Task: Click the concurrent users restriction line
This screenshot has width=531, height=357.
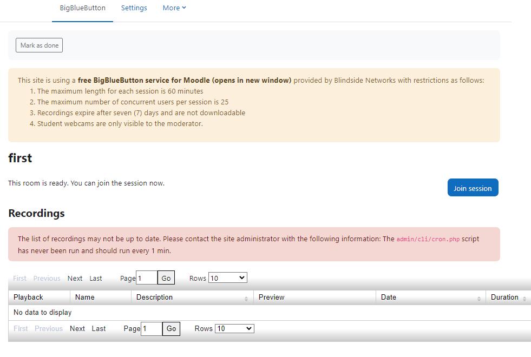Action: 133,102
